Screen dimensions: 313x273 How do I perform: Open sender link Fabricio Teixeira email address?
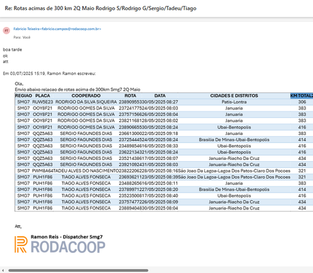pos(57,29)
